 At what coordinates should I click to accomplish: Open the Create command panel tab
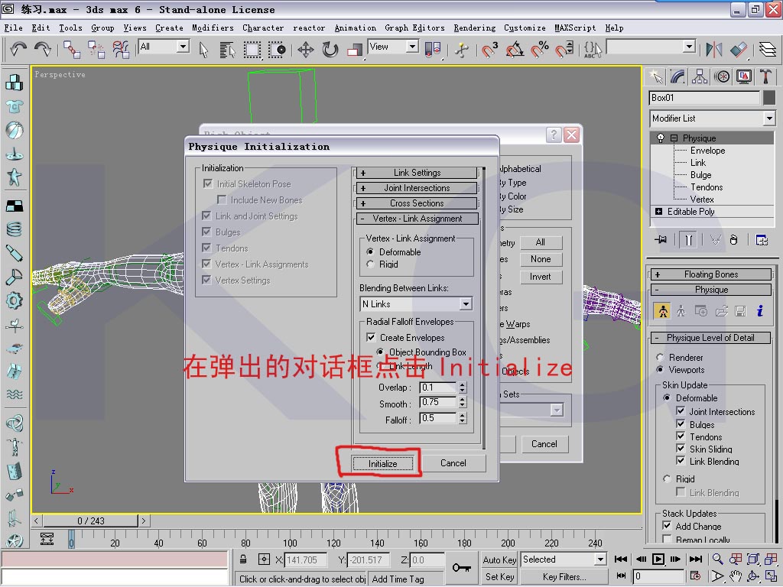point(655,76)
